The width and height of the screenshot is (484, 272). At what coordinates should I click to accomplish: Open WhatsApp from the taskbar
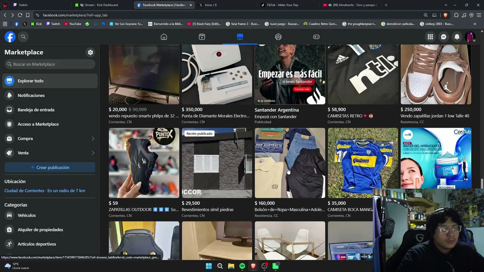(276, 266)
